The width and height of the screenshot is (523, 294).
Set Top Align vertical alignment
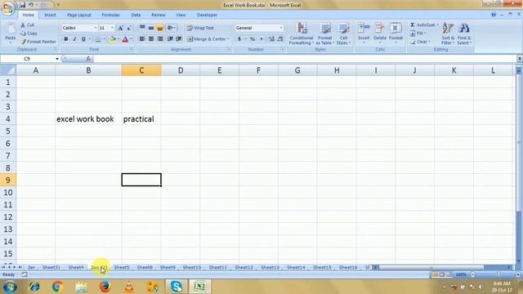(x=142, y=28)
